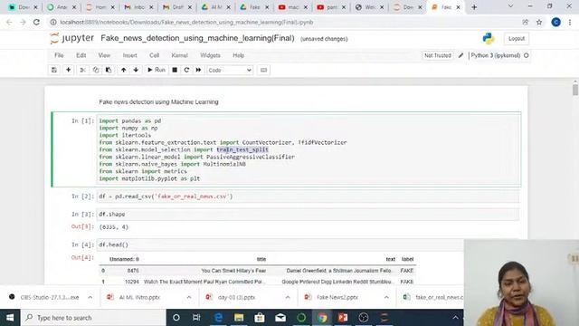Bookmark this page with star icon
The width and height of the screenshot is (579, 326).
pos(539,22)
